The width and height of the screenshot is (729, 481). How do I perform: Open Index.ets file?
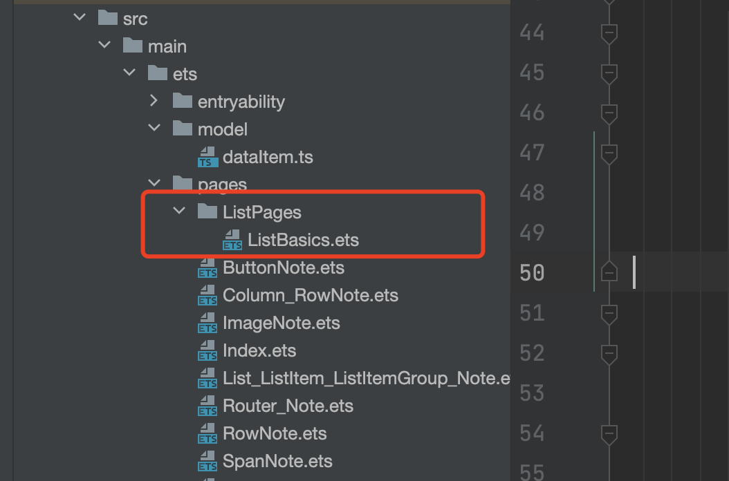(259, 350)
